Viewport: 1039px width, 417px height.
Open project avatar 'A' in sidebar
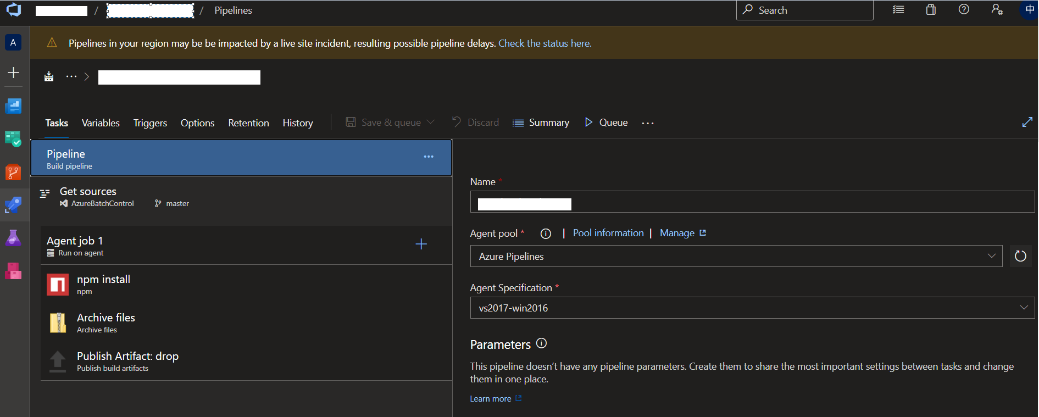(13, 42)
